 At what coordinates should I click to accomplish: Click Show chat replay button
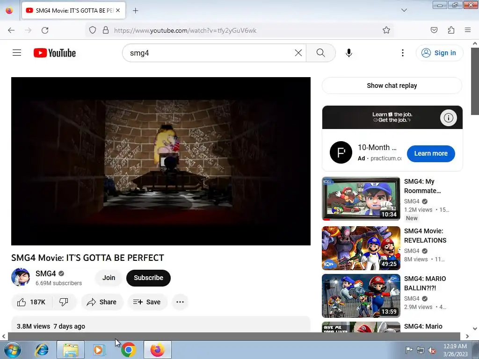click(392, 86)
